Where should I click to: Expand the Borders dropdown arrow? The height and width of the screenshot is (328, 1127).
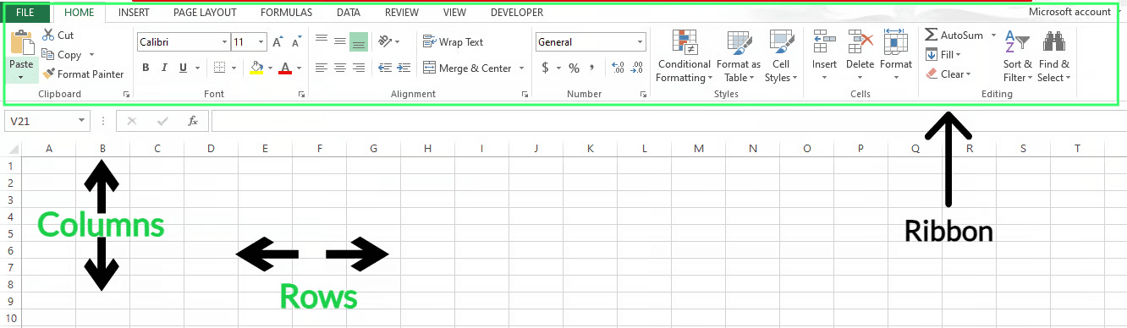(234, 68)
